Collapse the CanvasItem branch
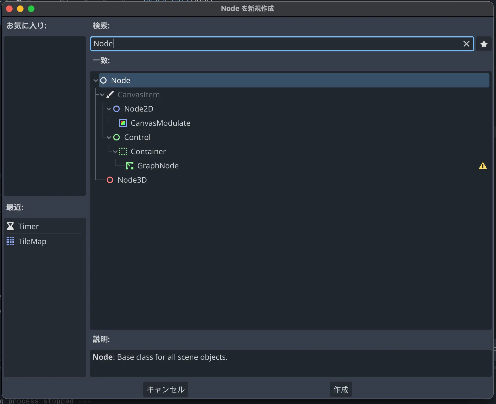 [x=102, y=95]
